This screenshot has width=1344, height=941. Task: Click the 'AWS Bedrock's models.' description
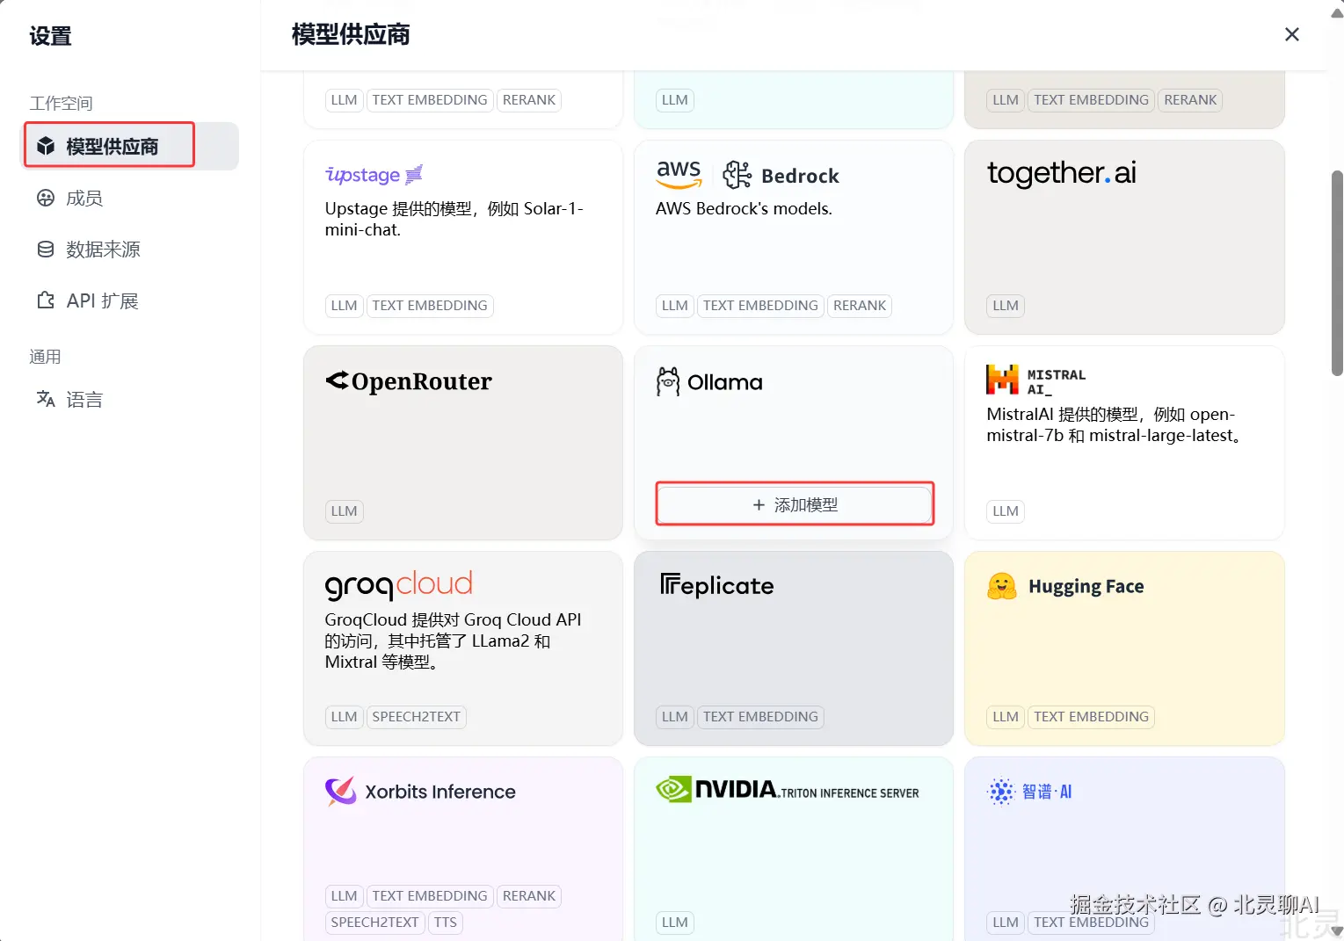pyautogui.click(x=744, y=208)
